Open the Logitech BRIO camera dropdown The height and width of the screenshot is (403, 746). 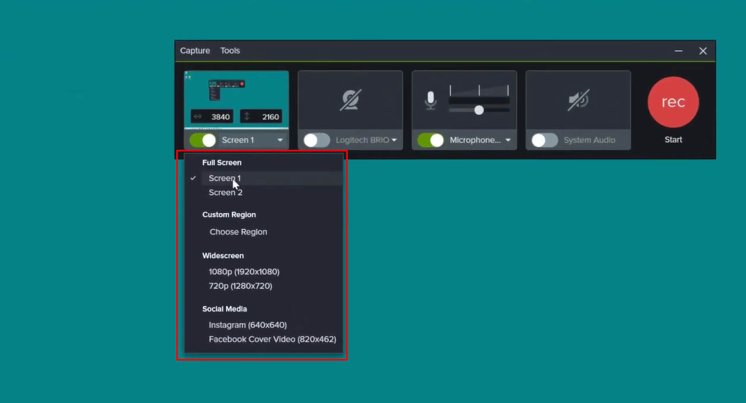pyautogui.click(x=395, y=140)
